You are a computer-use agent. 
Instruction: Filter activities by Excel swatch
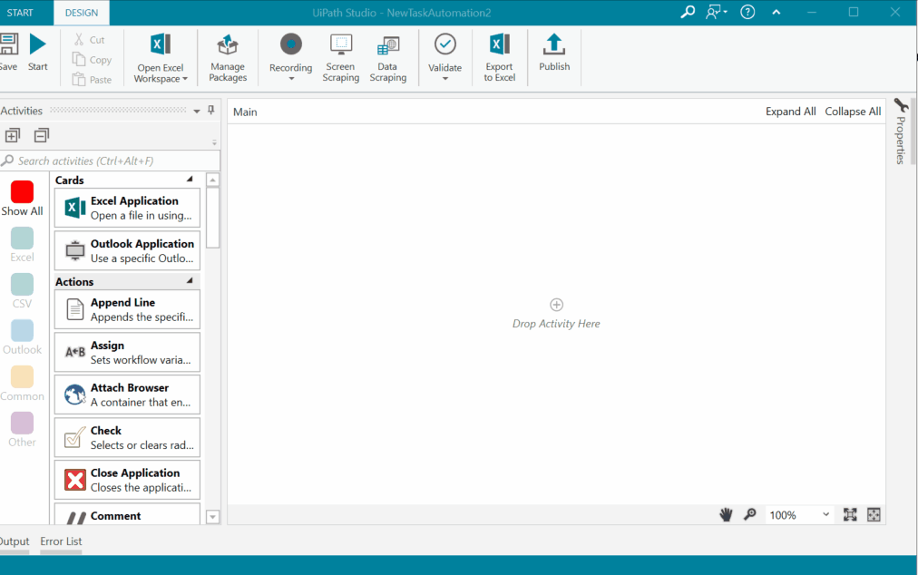(23, 245)
